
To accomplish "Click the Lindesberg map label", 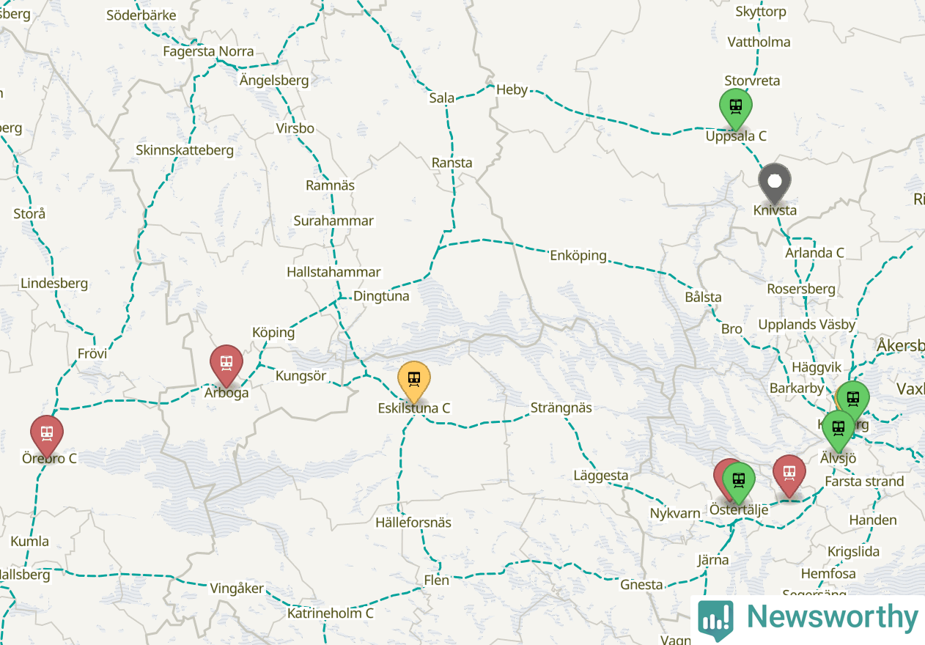I will (54, 284).
